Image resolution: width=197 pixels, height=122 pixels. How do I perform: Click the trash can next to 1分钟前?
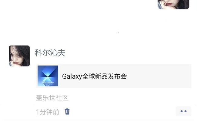click(x=67, y=111)
